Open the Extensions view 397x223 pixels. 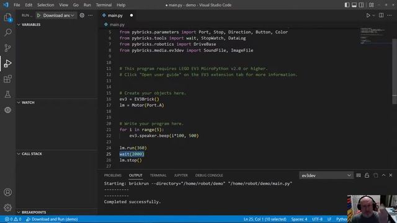click(x=7, y=79)
